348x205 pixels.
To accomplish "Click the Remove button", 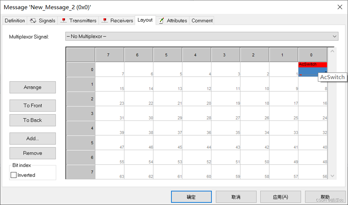I will [x=33, y=153].
